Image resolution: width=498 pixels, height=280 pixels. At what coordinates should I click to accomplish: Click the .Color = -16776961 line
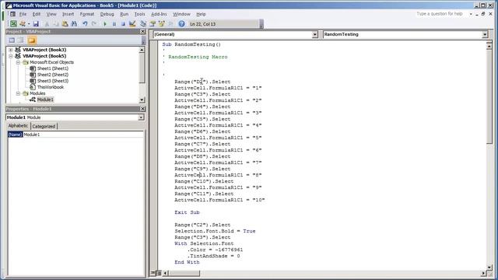[x=215, y=250]
